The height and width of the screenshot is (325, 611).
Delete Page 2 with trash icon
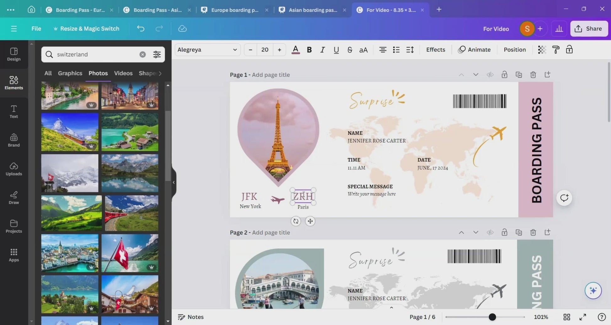coord(533,232)
